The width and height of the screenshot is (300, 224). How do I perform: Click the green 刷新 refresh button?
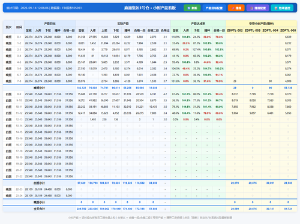pos(192,8)
